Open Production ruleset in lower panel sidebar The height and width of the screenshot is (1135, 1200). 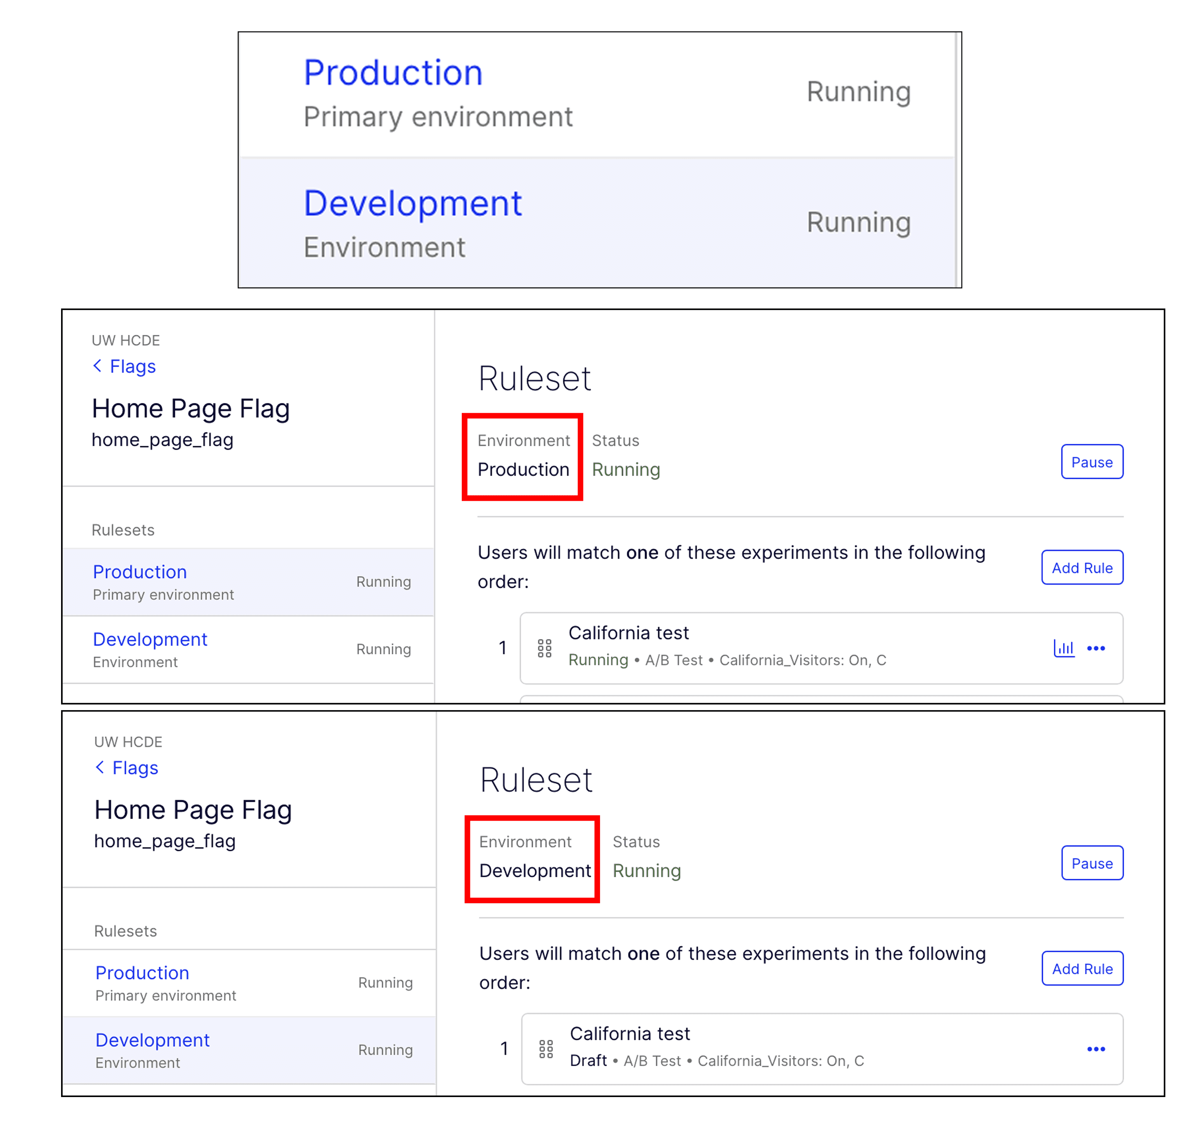(x=142, y=973)
